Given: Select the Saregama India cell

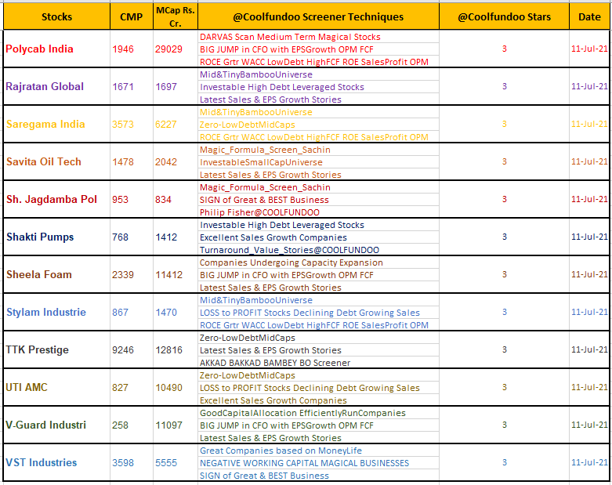Looking at the screenshot, I should (56, 125).
